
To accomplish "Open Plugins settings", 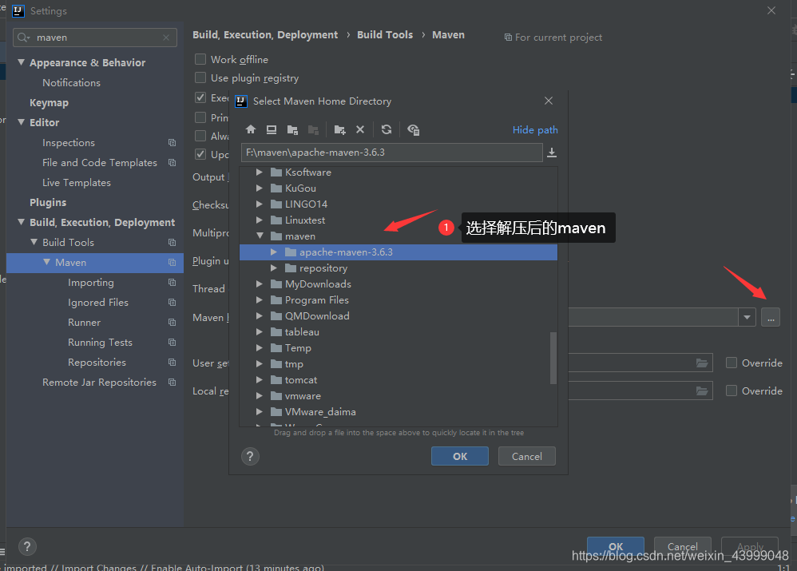I will (x=48, y=202).
